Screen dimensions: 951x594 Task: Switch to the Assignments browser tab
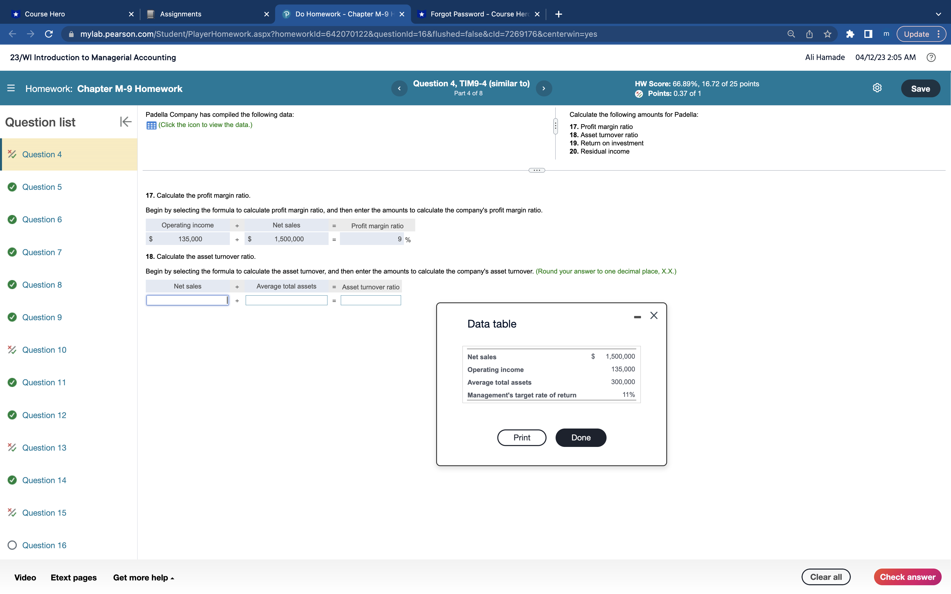[x=181, y=14]
